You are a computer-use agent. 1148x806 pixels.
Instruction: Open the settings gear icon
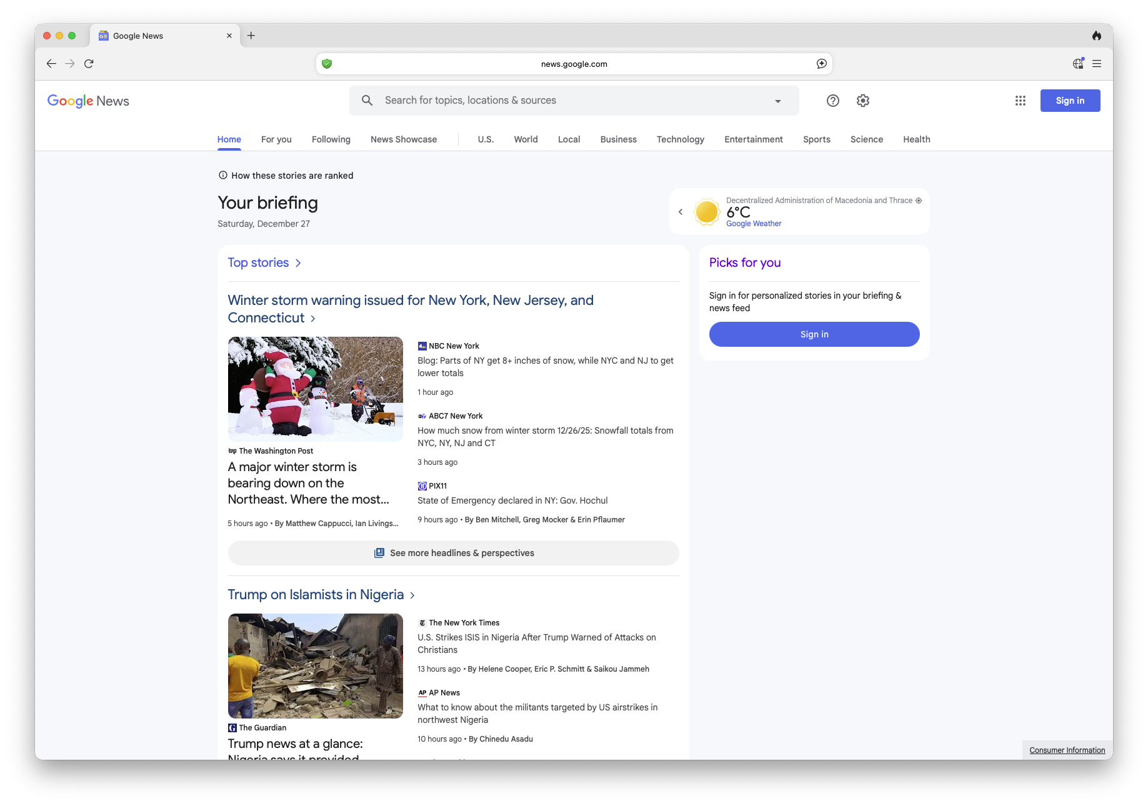[863, 101]
